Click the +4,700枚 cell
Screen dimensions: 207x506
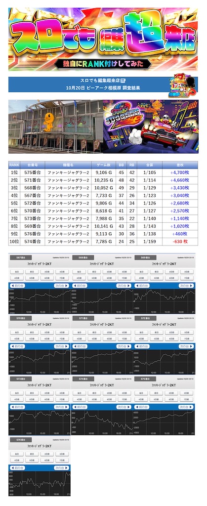pos(180,172)
